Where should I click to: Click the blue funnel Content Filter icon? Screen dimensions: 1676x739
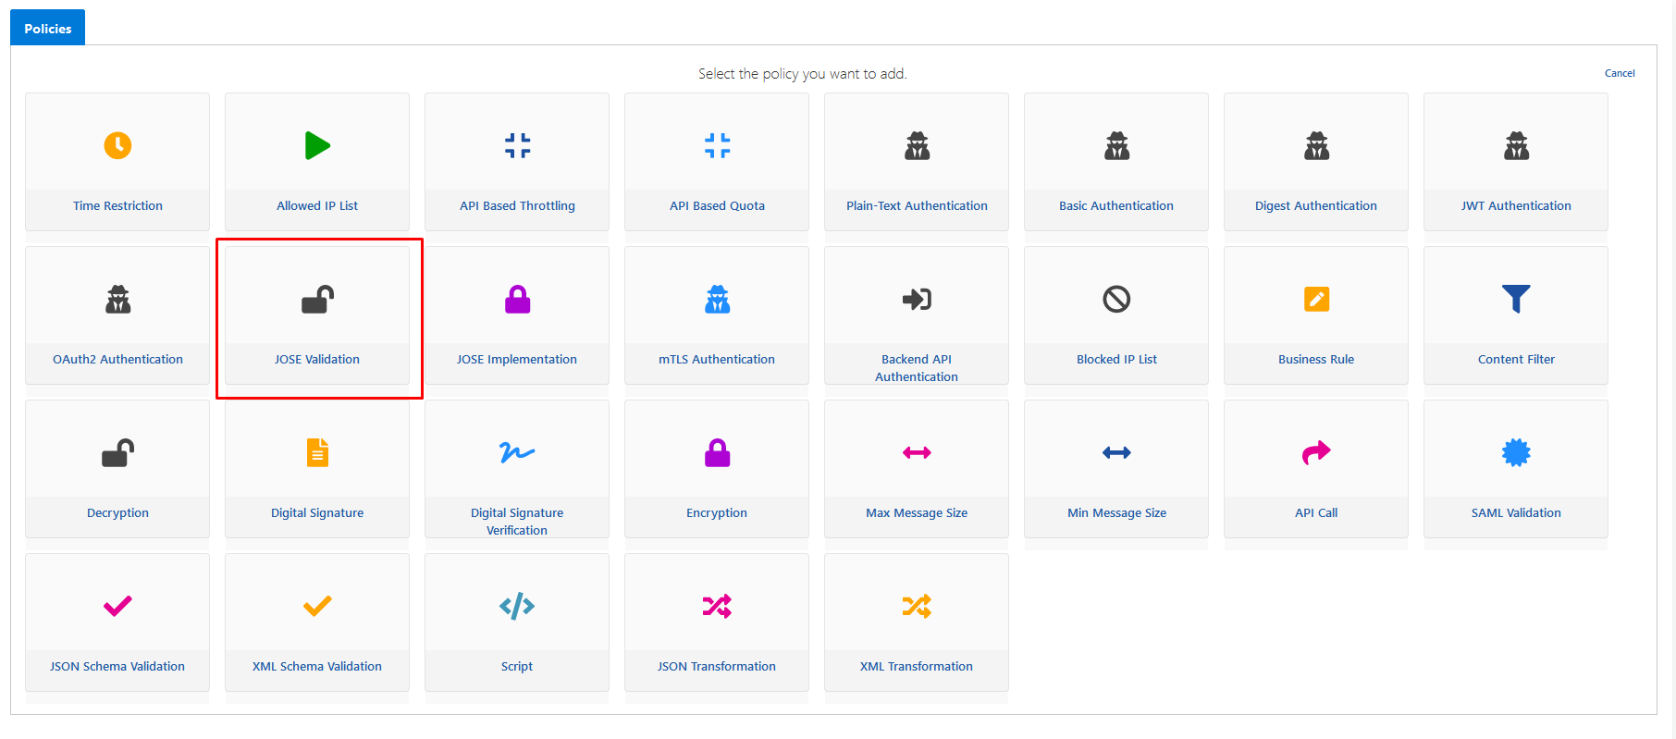coord(1516,299)
